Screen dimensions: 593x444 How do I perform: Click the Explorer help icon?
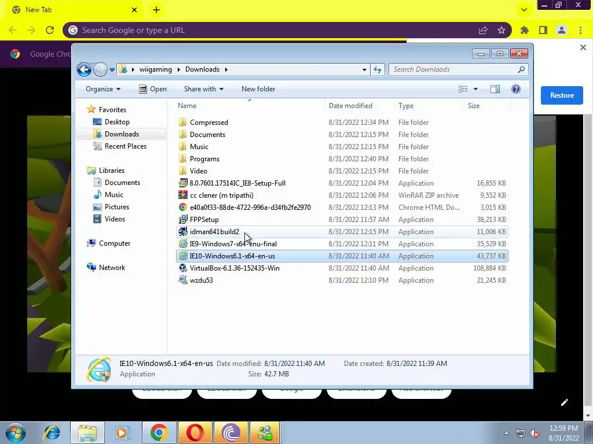[516, 89]
